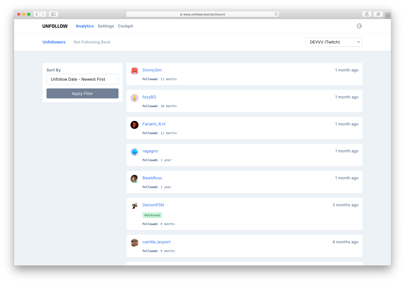Click 'Followed: 8 months' under DemonPSN
This screenshot has height=284, width=405.
click(x=159, y=224)
